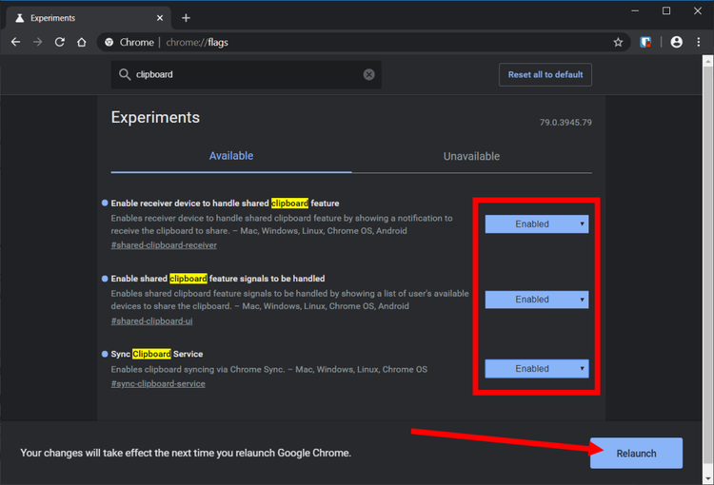Open the extension icon in toolbar
The width and height of the screenshot is (714, 485).
[646, 42]
